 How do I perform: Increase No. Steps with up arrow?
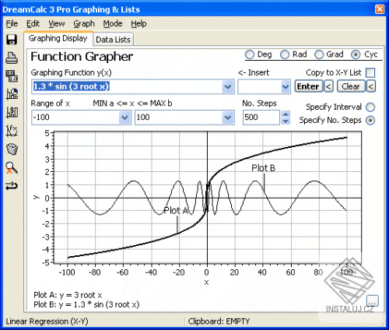[x=286, y=114]
